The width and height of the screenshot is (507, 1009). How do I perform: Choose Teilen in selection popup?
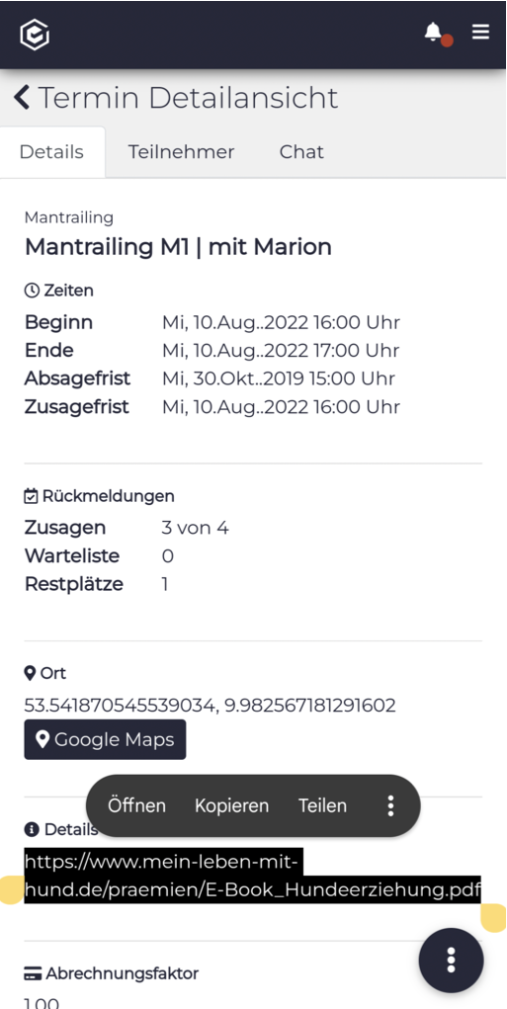click(322, 805)
